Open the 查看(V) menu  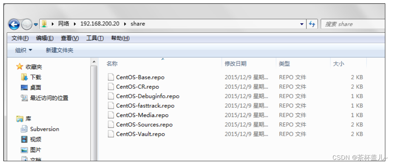70,38
